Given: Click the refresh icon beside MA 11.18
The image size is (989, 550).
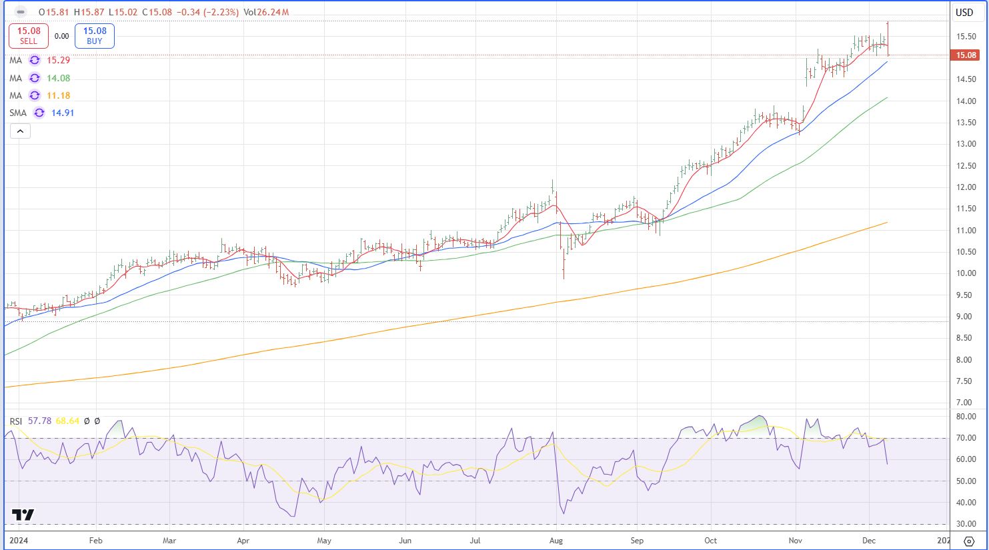Looking at the screenshot, I should (35, 95).
